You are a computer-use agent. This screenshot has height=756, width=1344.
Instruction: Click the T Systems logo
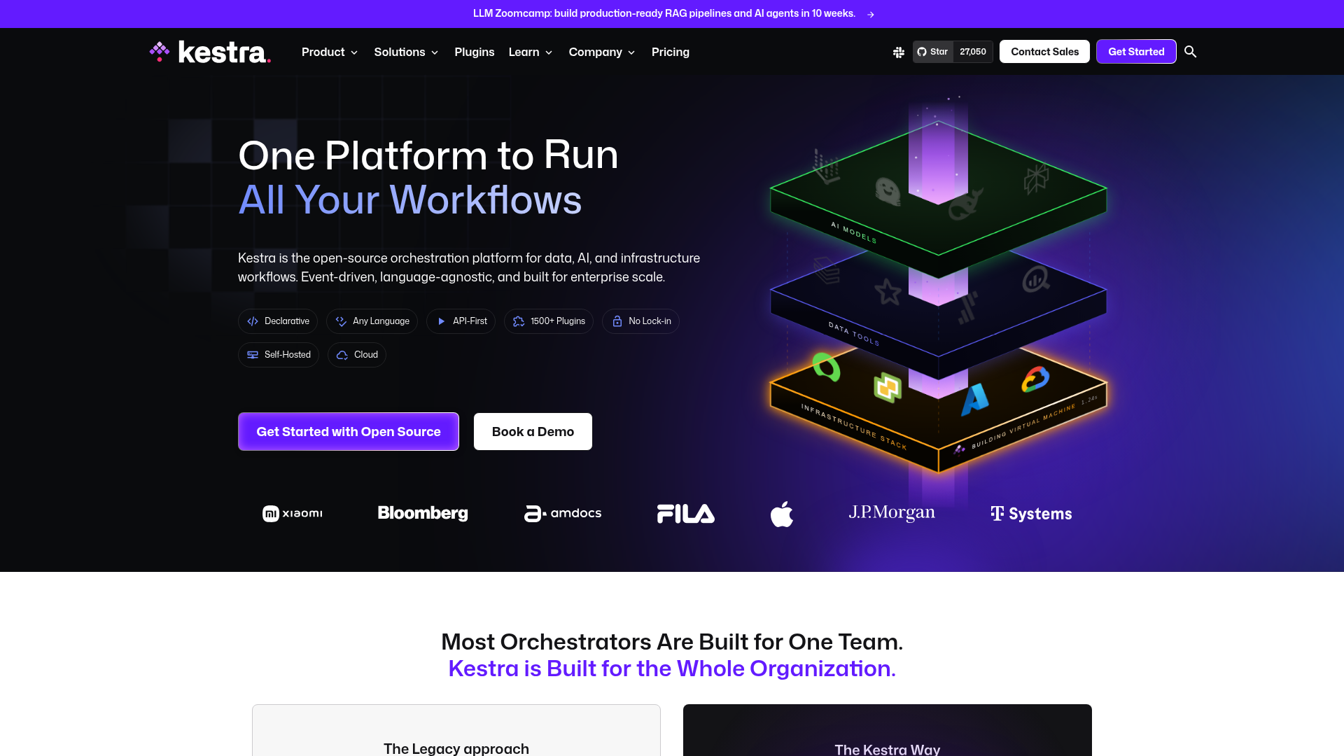pyautogui.click(x=1031, y=514)
